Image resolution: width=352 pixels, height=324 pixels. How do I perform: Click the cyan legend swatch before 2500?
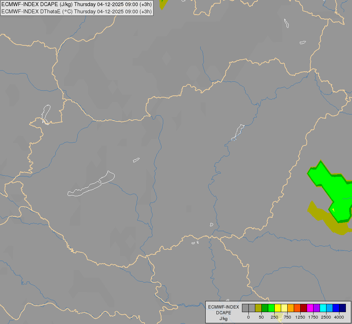pyautogui.click(x=323, y=308)
